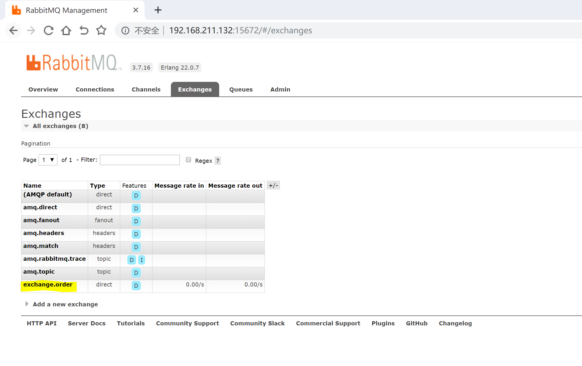Viewport: 582px width, 366px height.
Task: Close the RabbitMQ Management tab
Action: click(135, 10)
